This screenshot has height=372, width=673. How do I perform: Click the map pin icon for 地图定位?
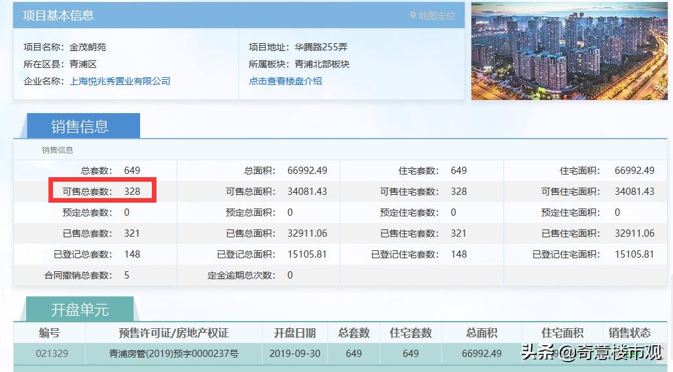(x=413, y=16)
